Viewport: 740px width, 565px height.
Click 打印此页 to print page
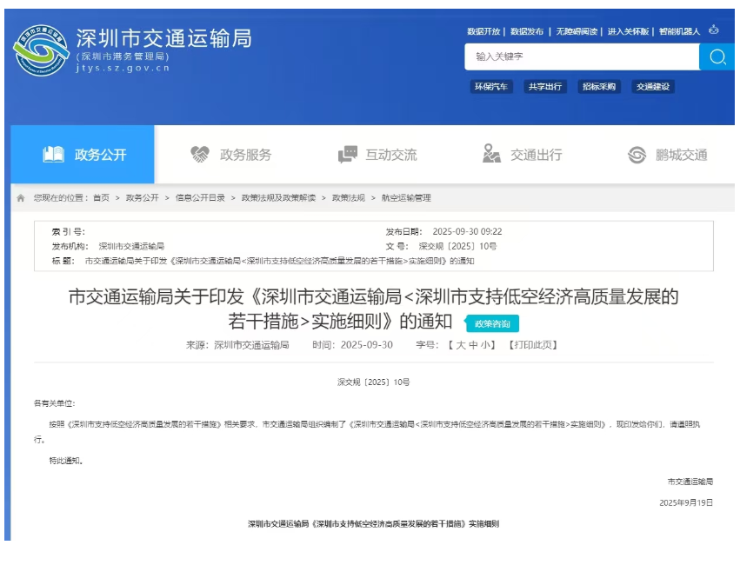(x=533, y=345)
